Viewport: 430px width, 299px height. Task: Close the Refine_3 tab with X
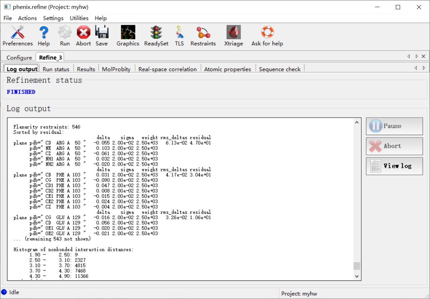tap(423, 56)
